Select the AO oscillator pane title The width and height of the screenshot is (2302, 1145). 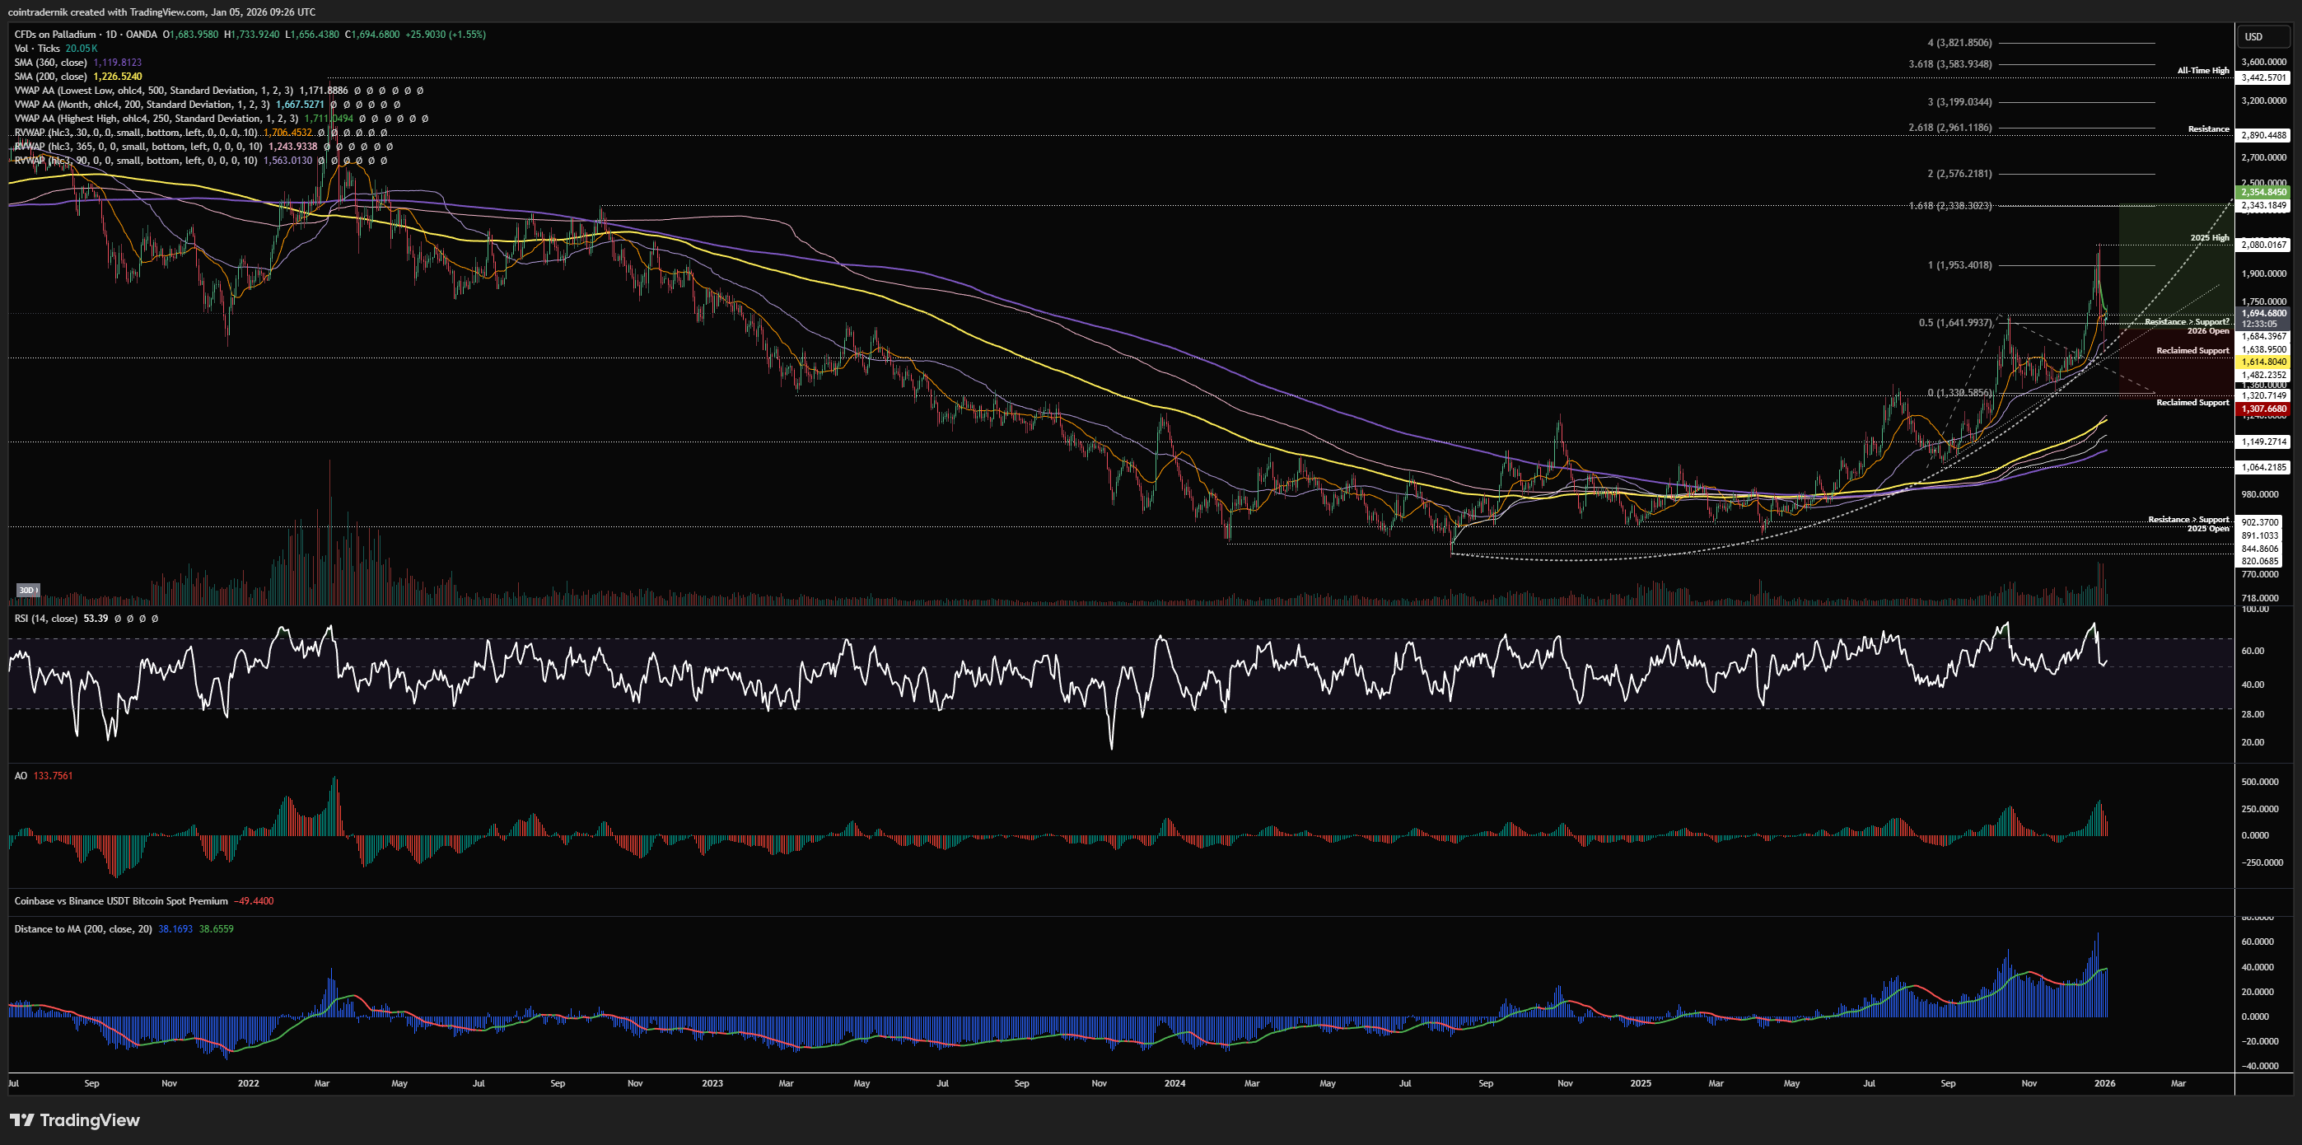(x=21, y=776)
